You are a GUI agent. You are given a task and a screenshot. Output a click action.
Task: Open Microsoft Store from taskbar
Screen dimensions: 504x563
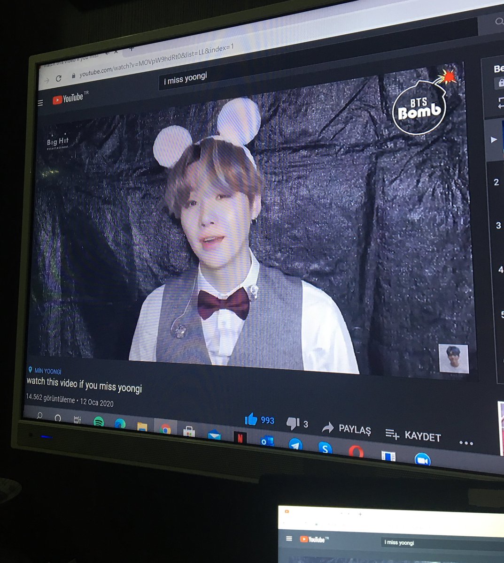coord(189,431)
